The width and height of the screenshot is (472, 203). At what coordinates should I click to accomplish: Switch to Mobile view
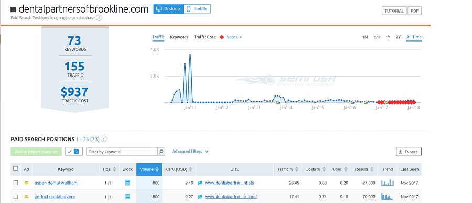(197, 9)
